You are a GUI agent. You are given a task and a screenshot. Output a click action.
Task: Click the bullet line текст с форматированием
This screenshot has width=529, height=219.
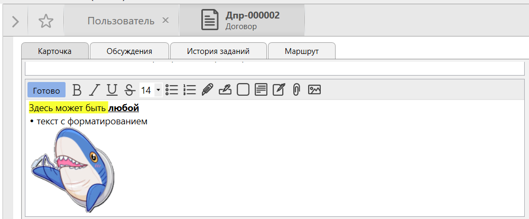(x=92, y=121)
